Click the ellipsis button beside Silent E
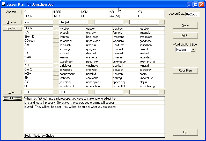This screenshot has height=141, width=206. 56,37
